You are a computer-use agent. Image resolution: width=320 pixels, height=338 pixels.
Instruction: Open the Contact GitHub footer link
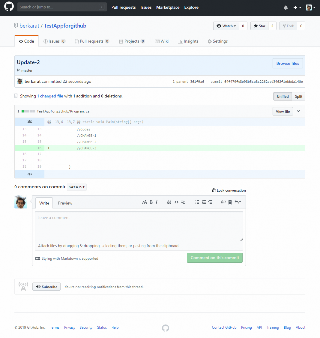(224, 328)
